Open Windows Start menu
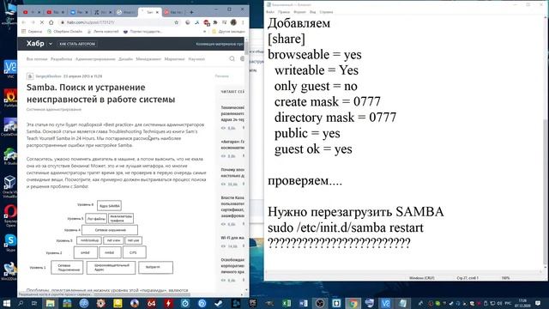549x309 pixels. (6, 303)
